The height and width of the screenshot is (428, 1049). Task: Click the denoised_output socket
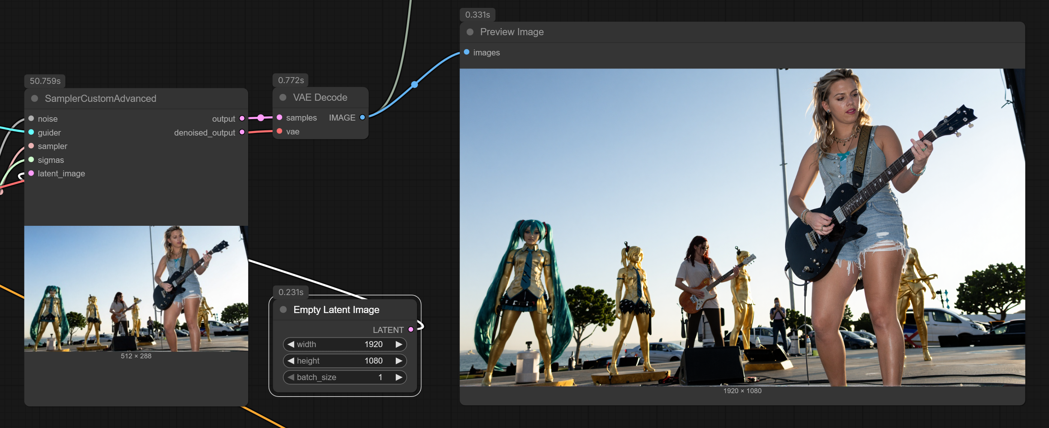242,132
